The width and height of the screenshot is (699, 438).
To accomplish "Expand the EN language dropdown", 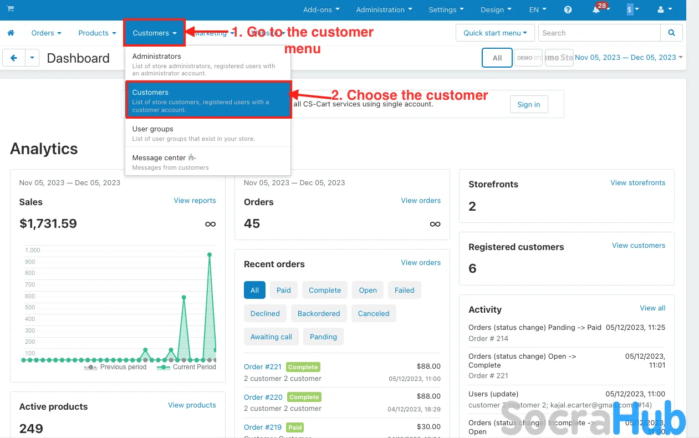I will tap(537, 9).
